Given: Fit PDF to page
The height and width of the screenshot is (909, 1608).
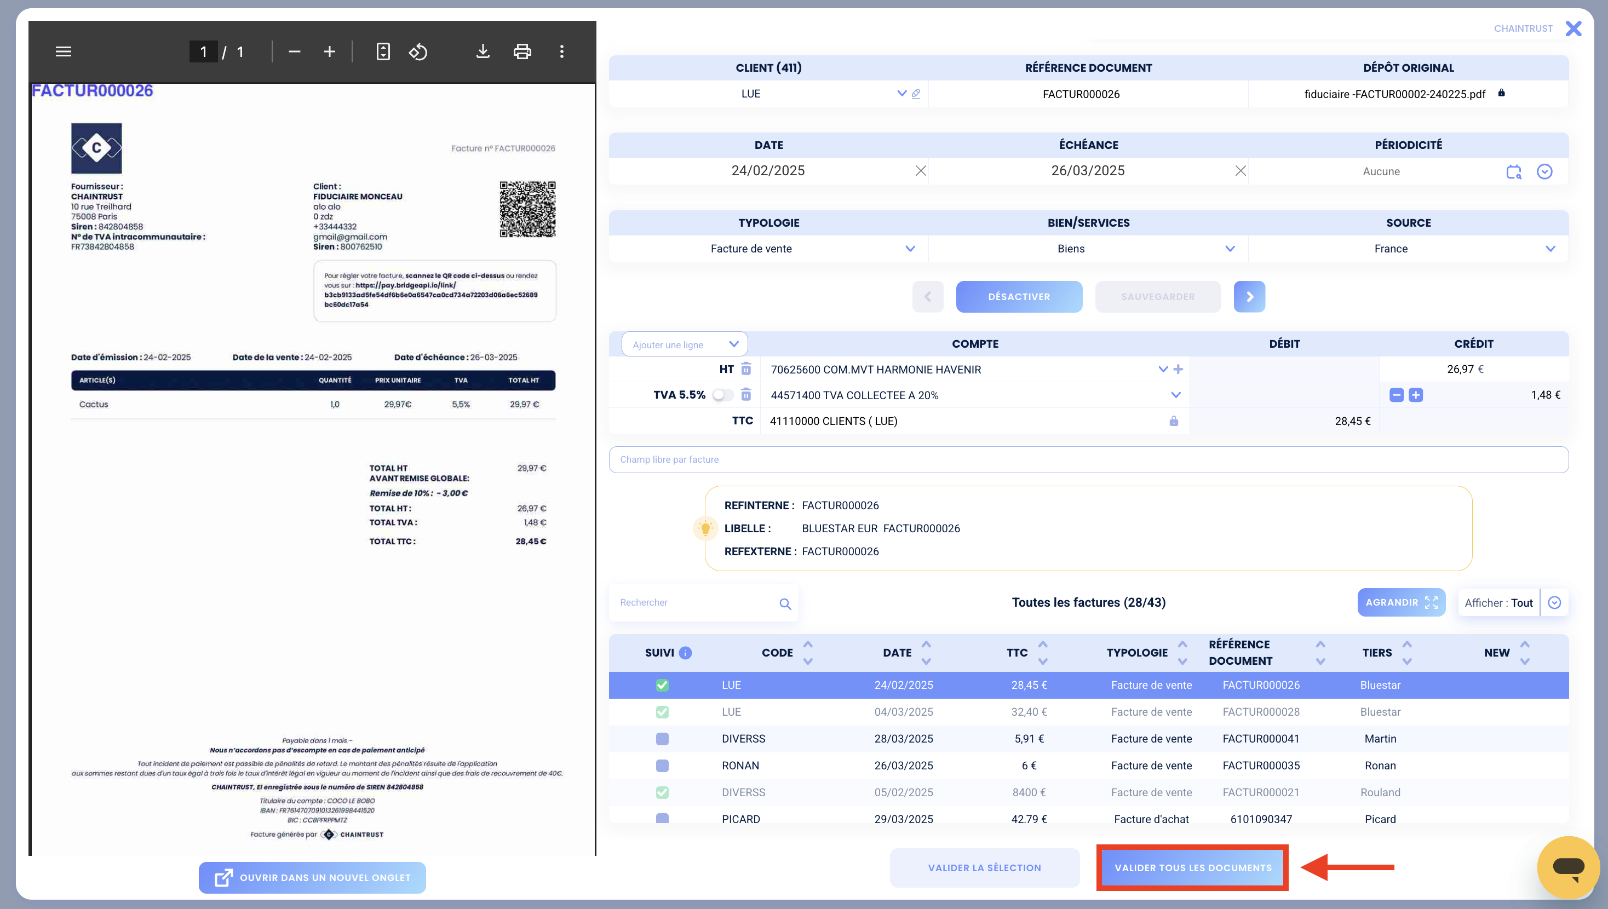Looking at the screenshot, I should pos(383,51).
